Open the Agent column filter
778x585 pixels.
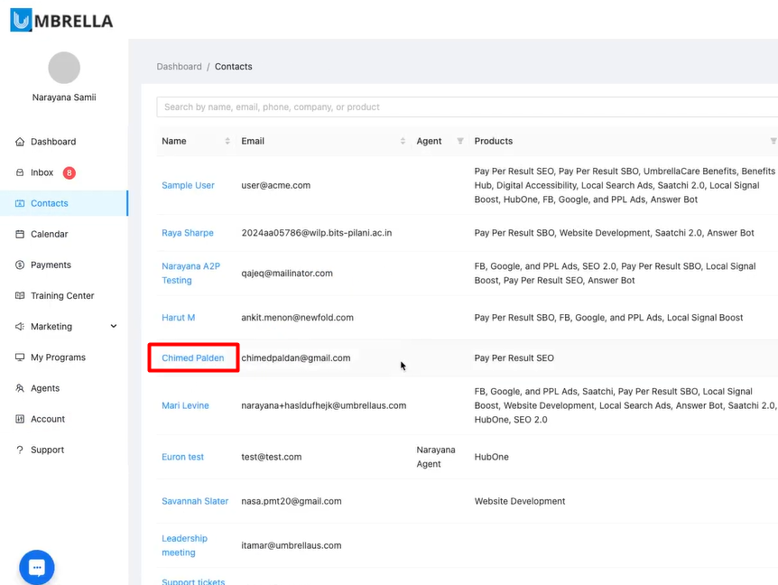pos(460,141)
